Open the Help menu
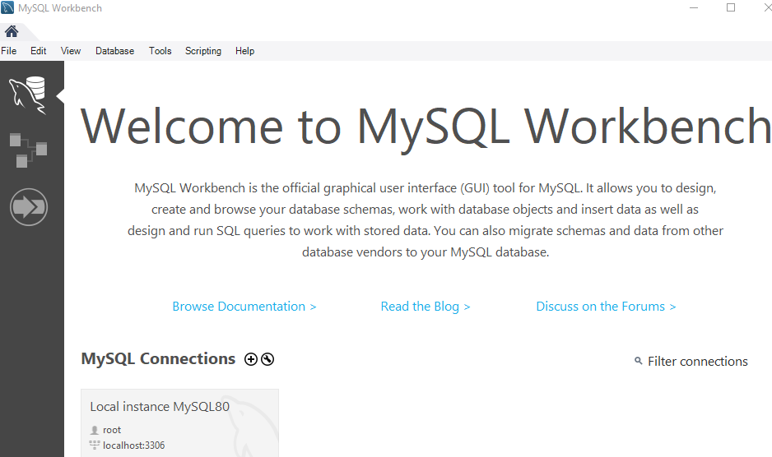772x457 pixels. coord(244,51)
